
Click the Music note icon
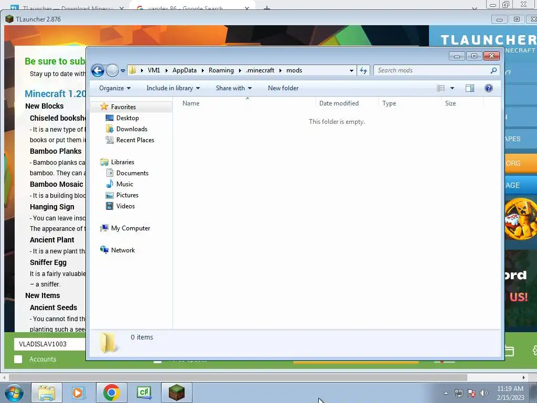pyautogui.click(x=110, y=184)
